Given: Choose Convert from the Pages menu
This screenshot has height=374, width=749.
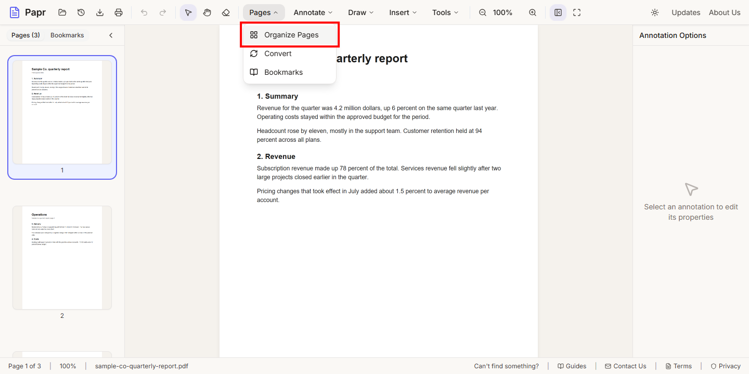Looking at the screenshot, I should [x=290, y=54].
